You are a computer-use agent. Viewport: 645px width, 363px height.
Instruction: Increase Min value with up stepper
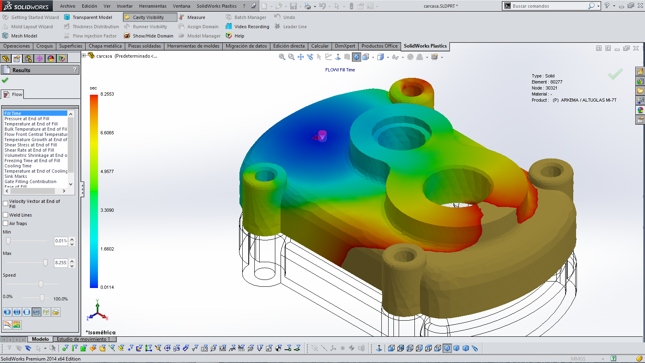(x=72, y=239)
